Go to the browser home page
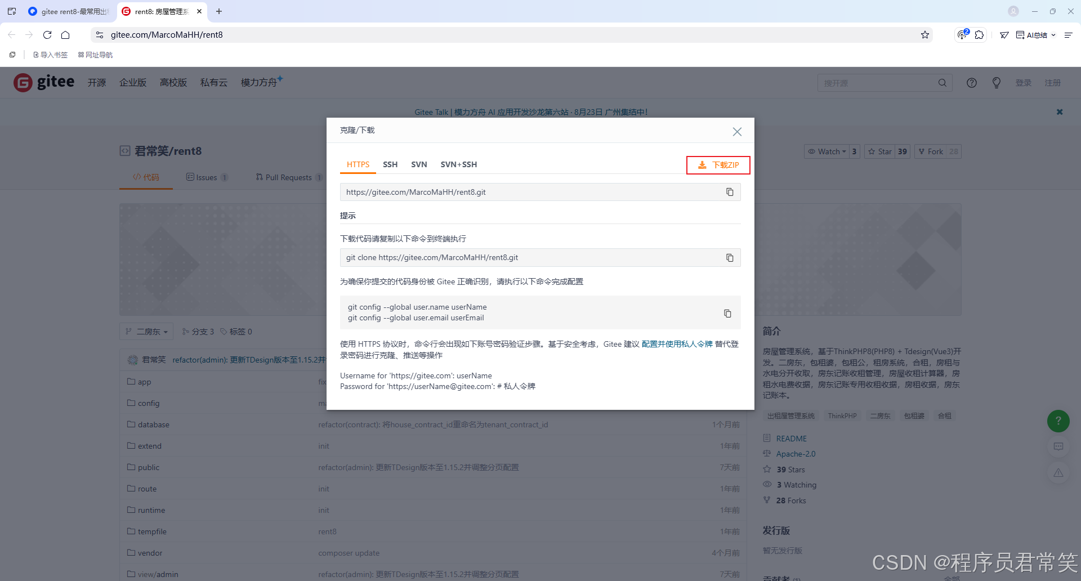The image size is (1081, 581). [x=65, y=35]
